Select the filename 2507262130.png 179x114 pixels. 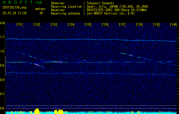click(x=15, y=7)
